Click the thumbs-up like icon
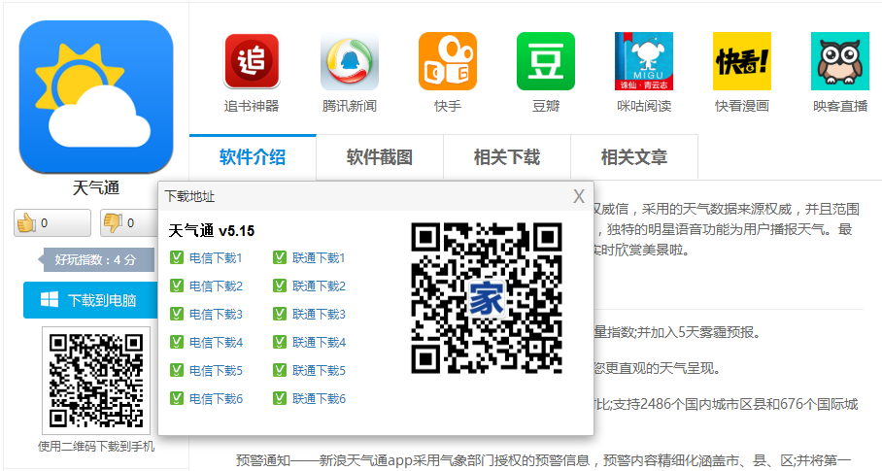882x471 pixels. click(x=26, y=223)
